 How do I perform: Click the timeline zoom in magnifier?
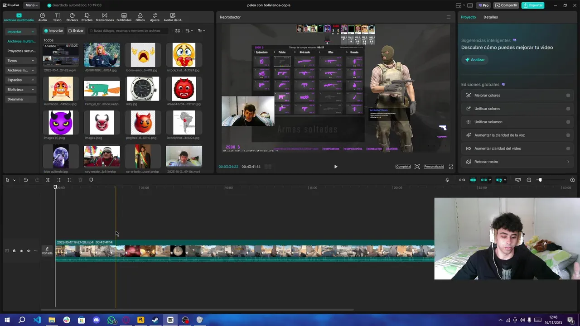click(x=572, y=180)
